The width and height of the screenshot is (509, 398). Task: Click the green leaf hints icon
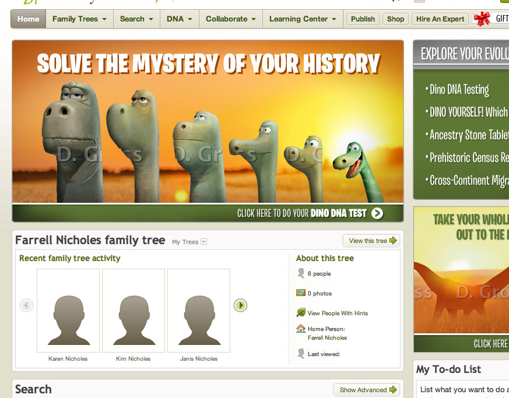click(x=301, y=312)
